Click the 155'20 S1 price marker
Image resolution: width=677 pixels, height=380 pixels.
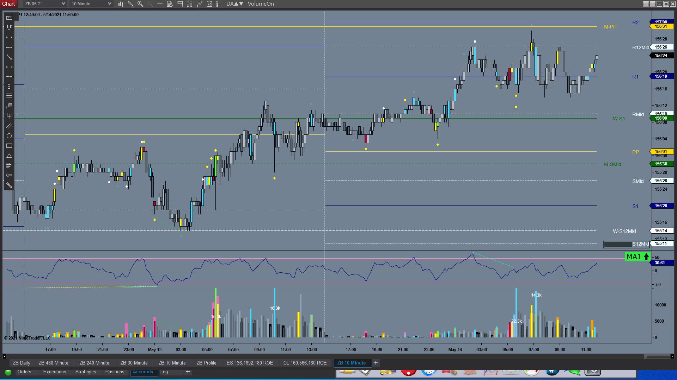coord(661,206)
